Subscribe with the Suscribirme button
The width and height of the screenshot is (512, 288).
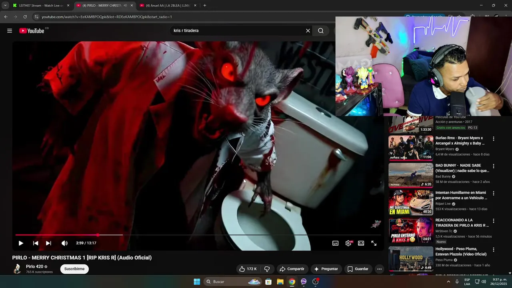(74, 269)
